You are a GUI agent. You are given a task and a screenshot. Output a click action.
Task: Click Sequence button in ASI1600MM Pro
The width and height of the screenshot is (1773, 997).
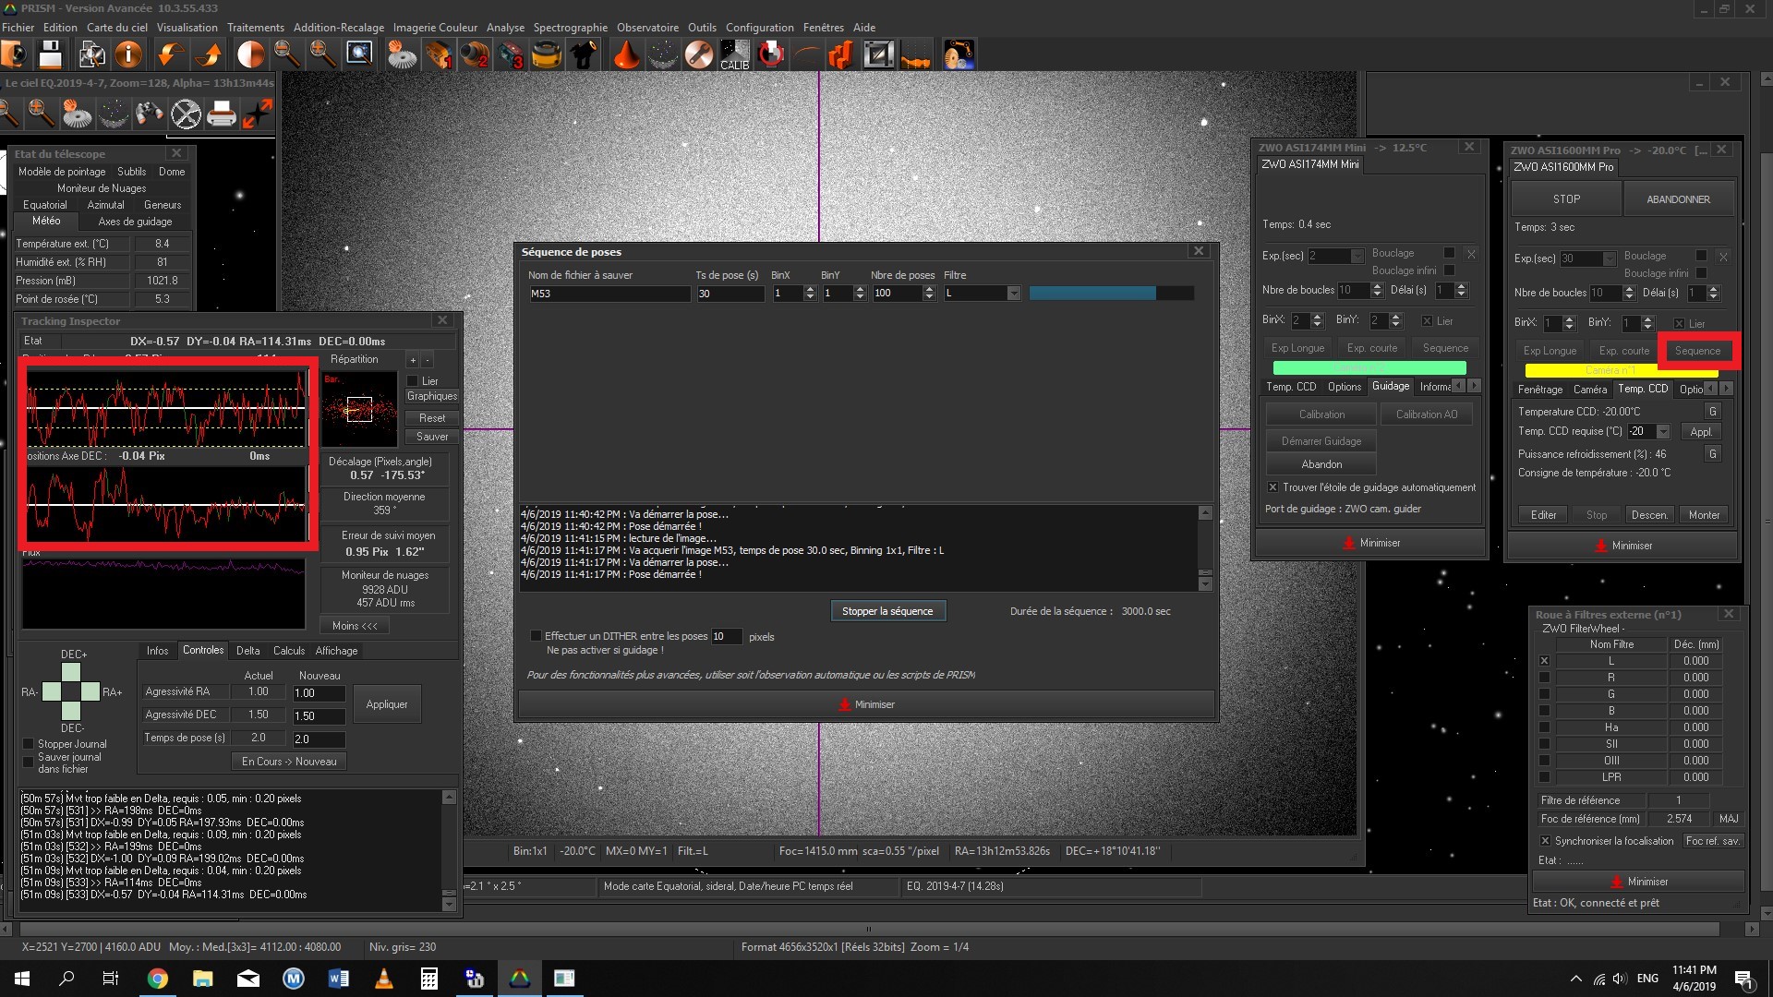click(1697, 351)
